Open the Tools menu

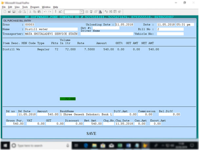(25, 7)
